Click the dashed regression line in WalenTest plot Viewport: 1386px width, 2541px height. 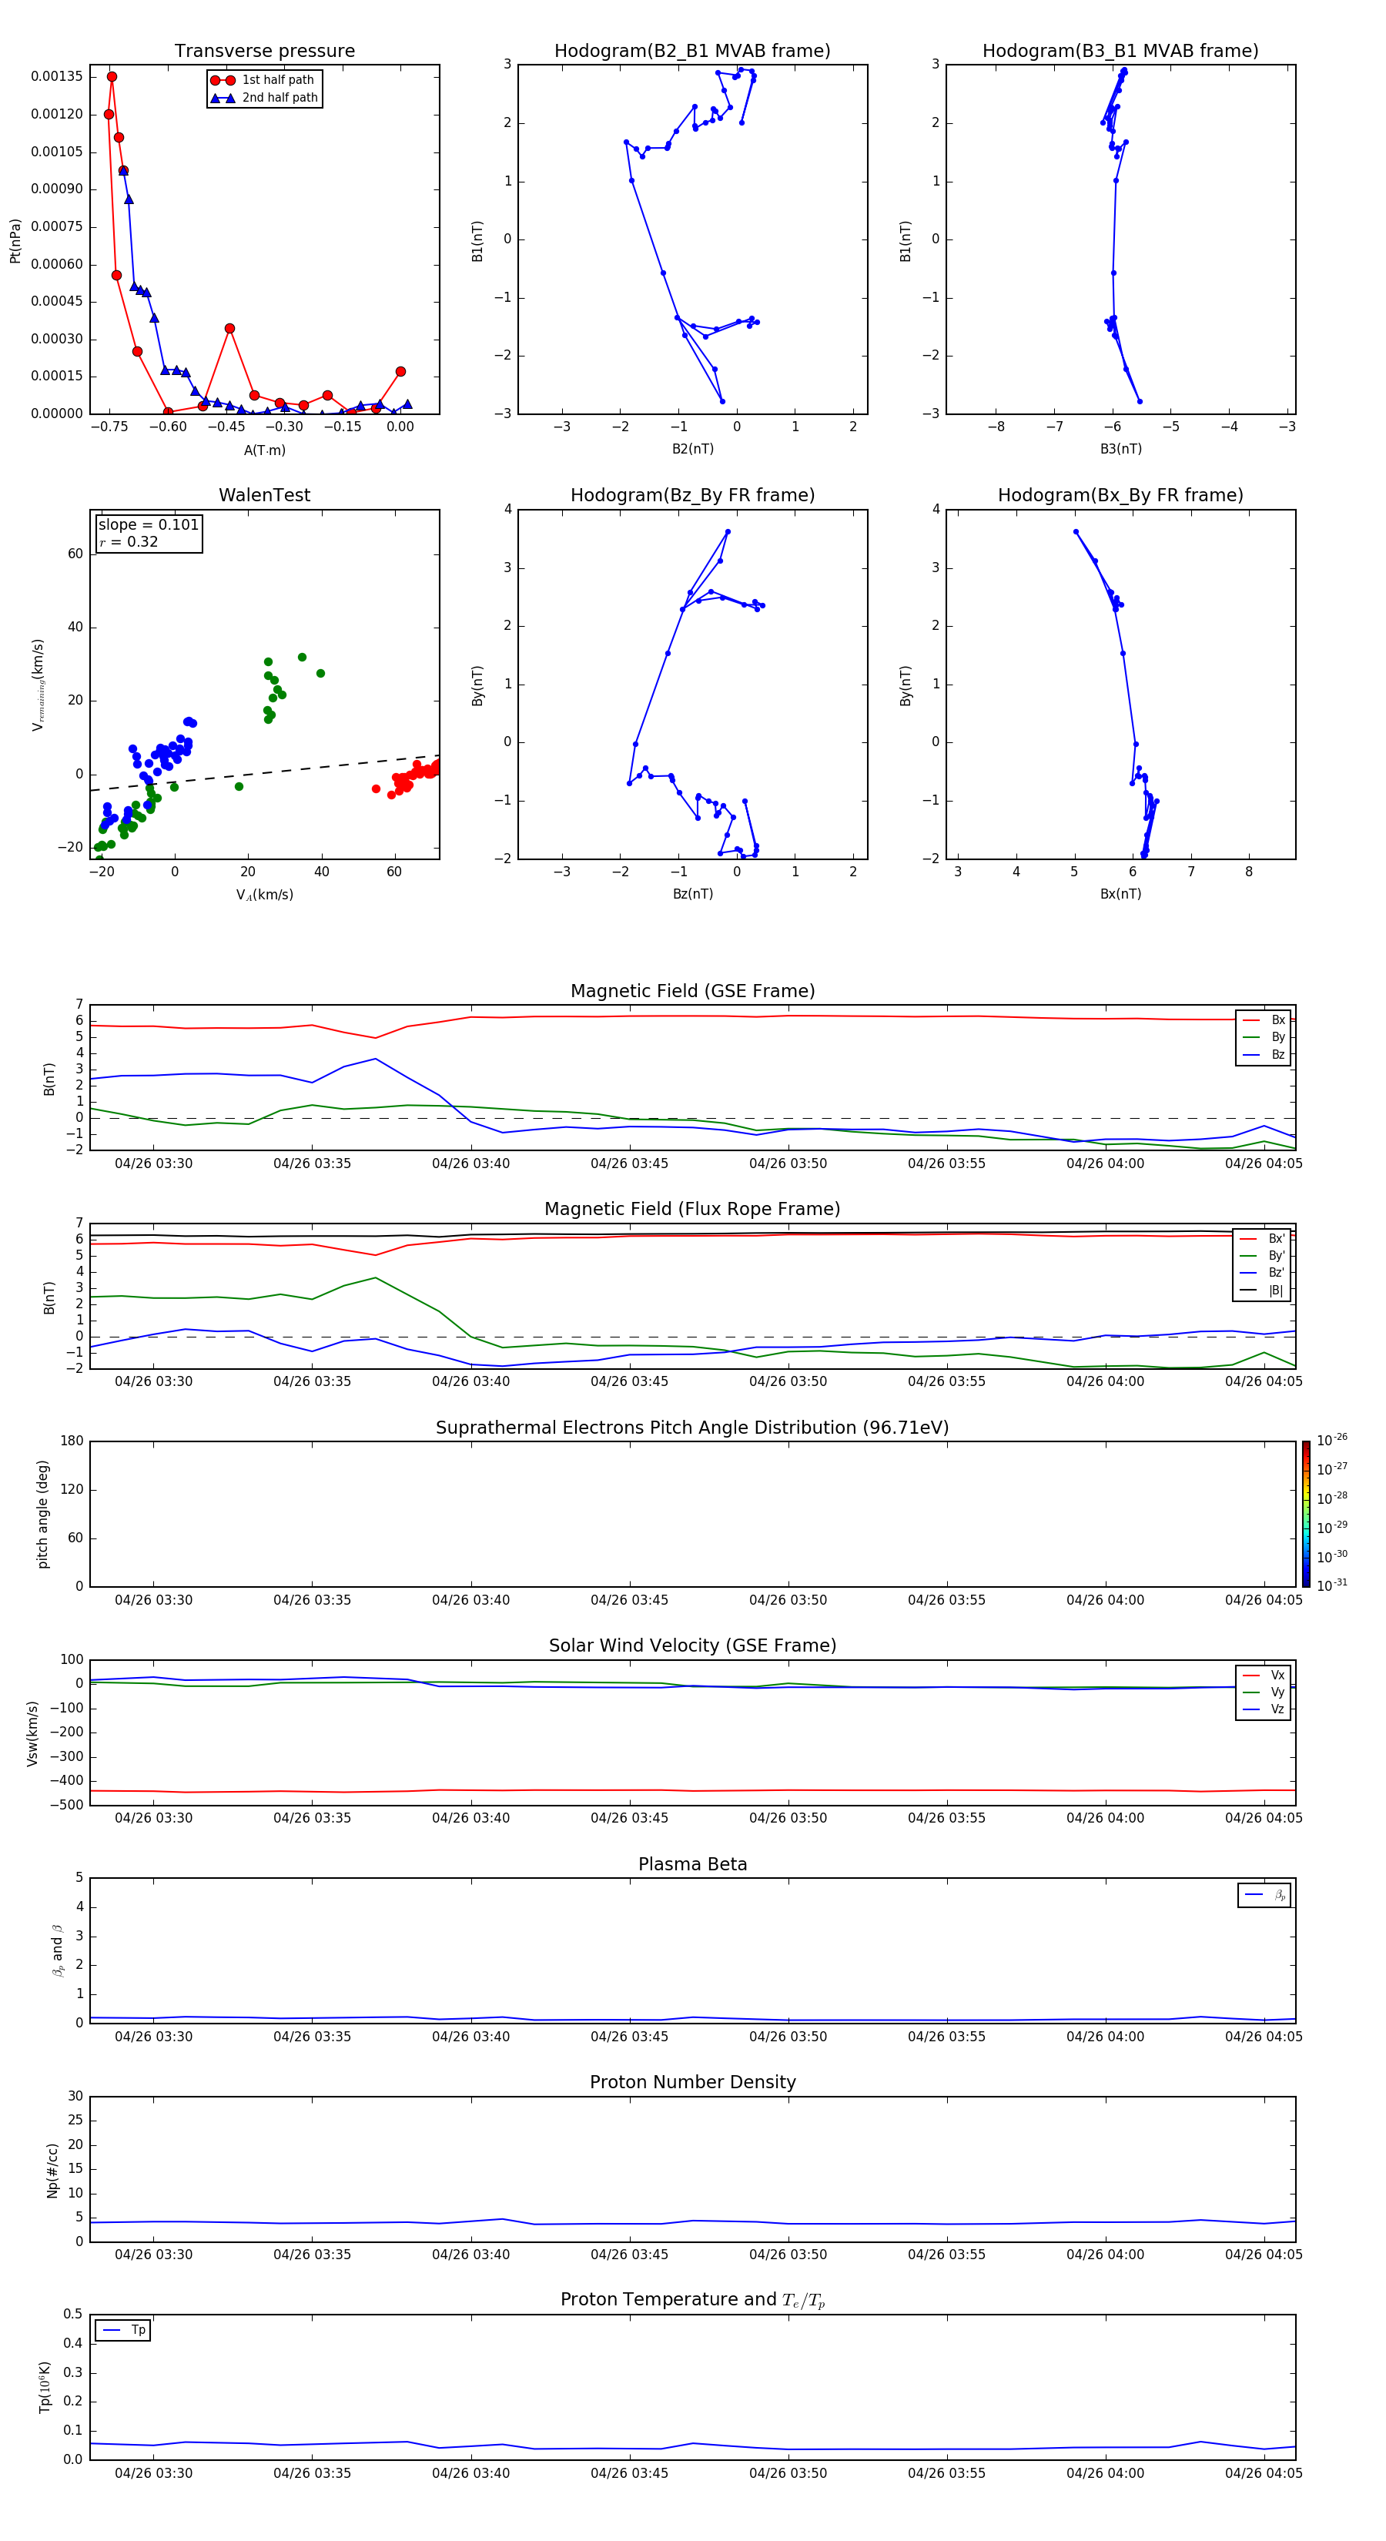[264, 773]
